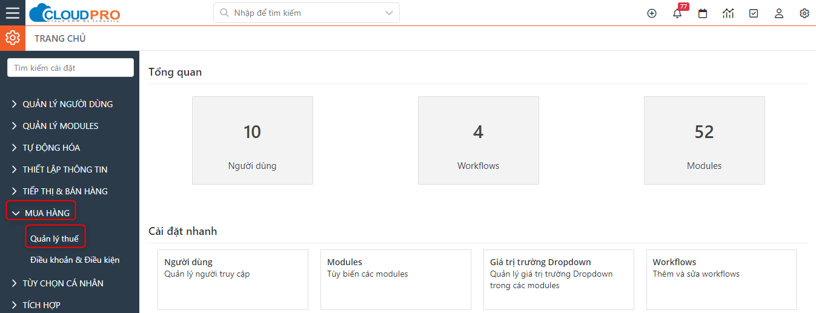Image resolution: width=816 pixels, height=313 pixels.
Task: Open the tasks checklist icon
Action: click(754, 13)
